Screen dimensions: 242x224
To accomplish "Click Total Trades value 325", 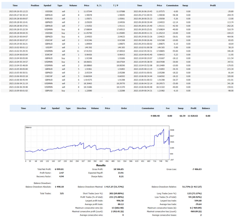I will click(x=62, y=194).
